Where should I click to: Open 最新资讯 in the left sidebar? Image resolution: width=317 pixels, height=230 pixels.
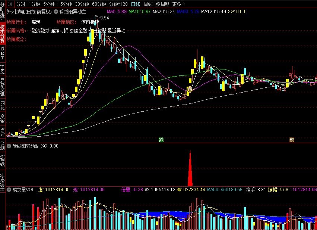click(x=3, y=87)
